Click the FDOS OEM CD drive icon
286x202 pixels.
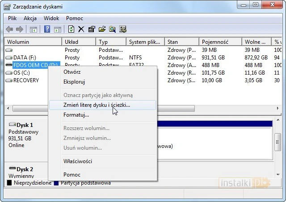pyautogui.click(x=9, y=65)
